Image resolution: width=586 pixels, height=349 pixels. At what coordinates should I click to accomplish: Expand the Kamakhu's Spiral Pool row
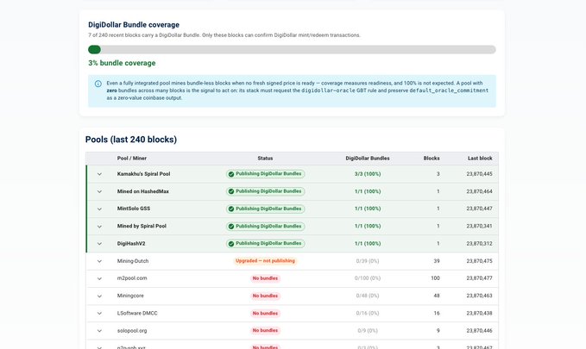pyautogui.click(x=99, y=174)
